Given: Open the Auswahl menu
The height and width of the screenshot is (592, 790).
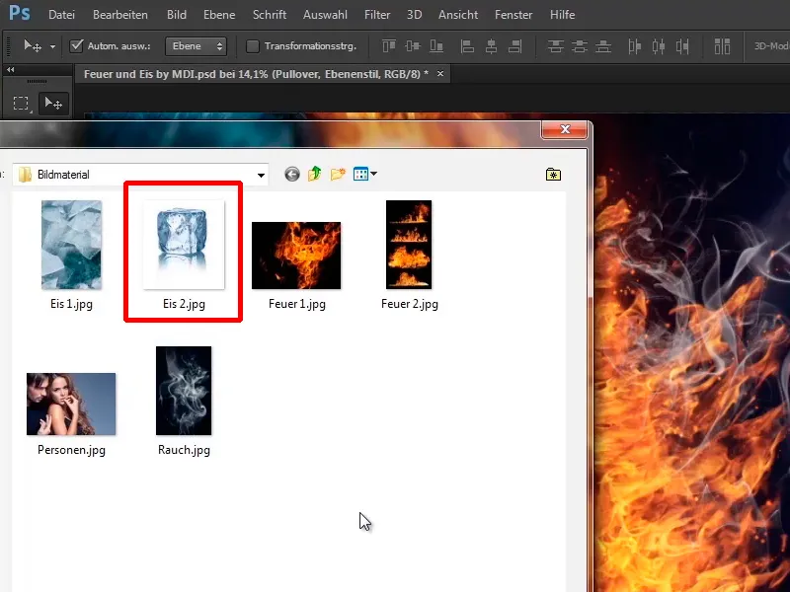Looking at the screenshot, I should tap(325, 15).
